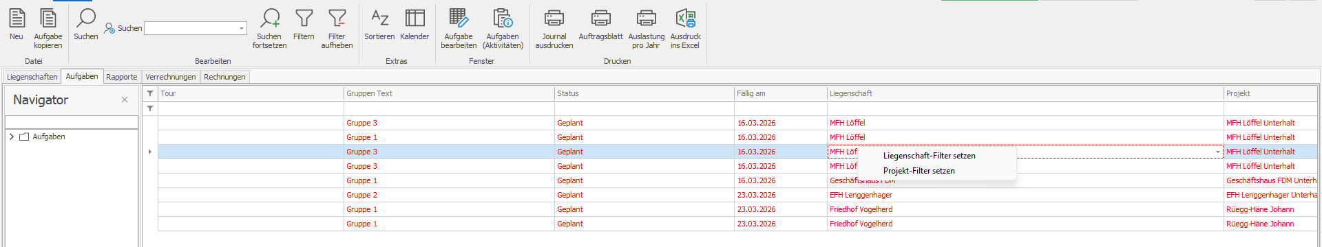The width and height of the screenshot is (1322, 247).
Task: Print the Auftragsblatt
Action: click(x=600, y=25)
